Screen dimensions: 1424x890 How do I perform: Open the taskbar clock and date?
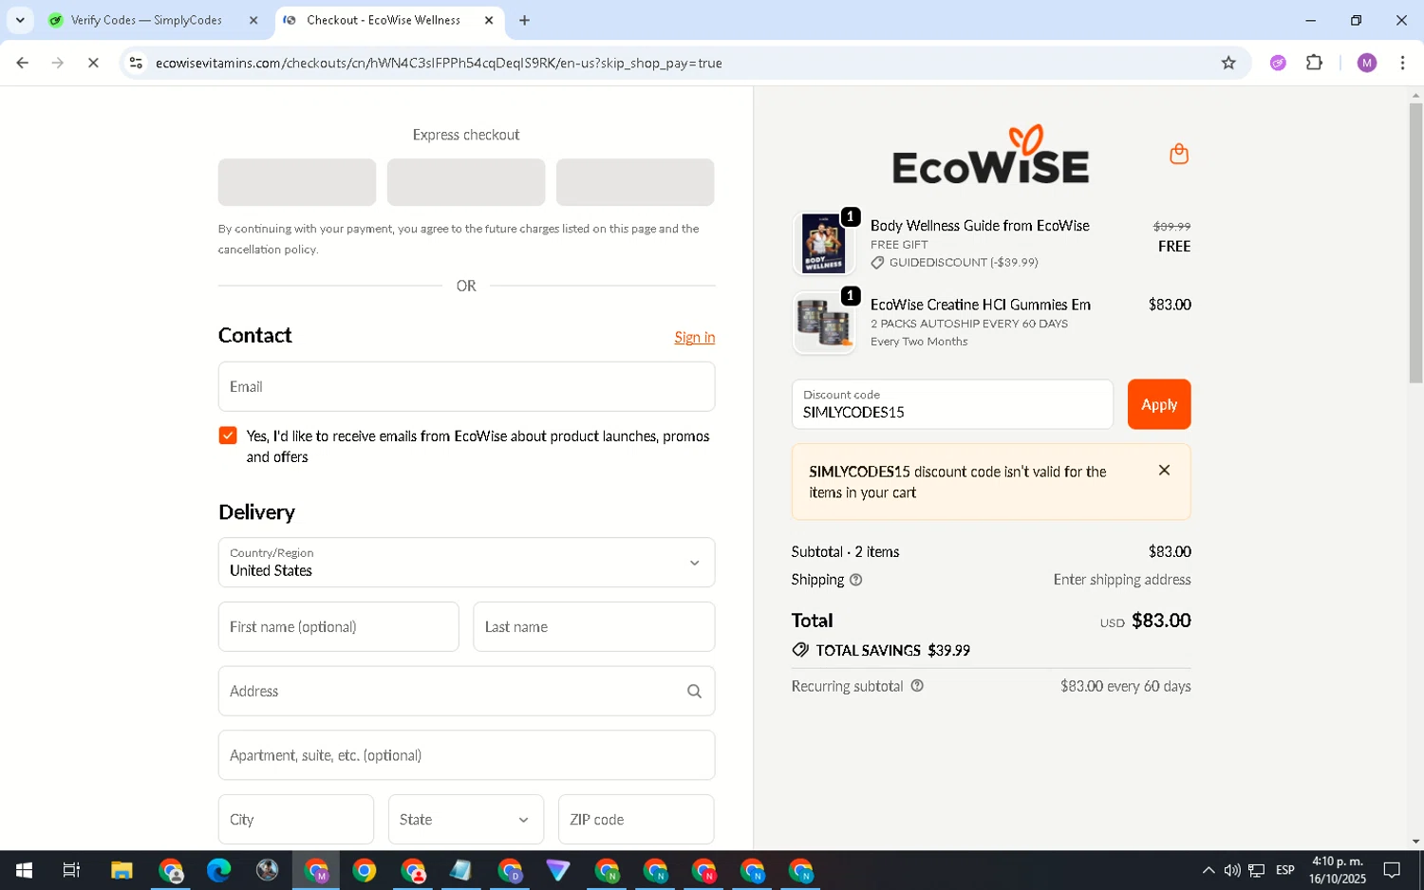(x=1337, y=870)
